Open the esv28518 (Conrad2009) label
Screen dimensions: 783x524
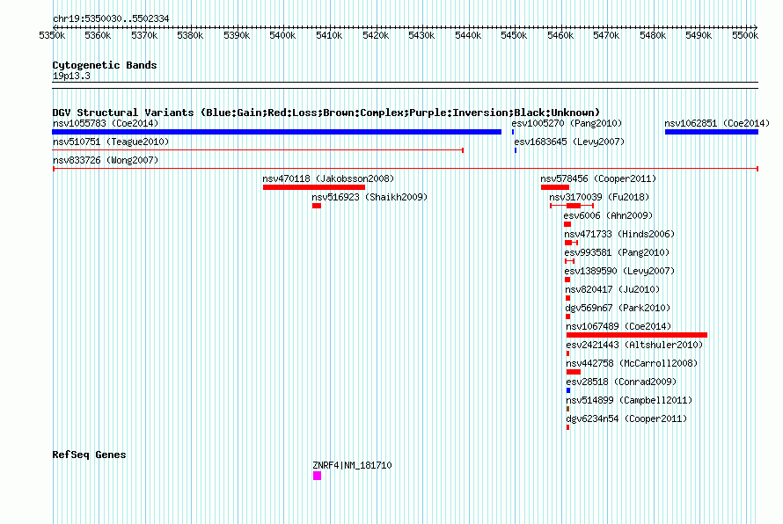(621, 382)
